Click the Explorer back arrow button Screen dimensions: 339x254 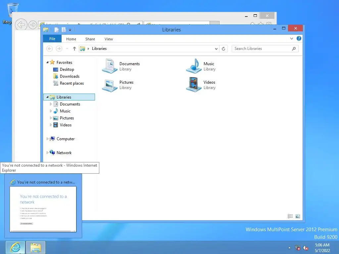click(x=50, y=49)
